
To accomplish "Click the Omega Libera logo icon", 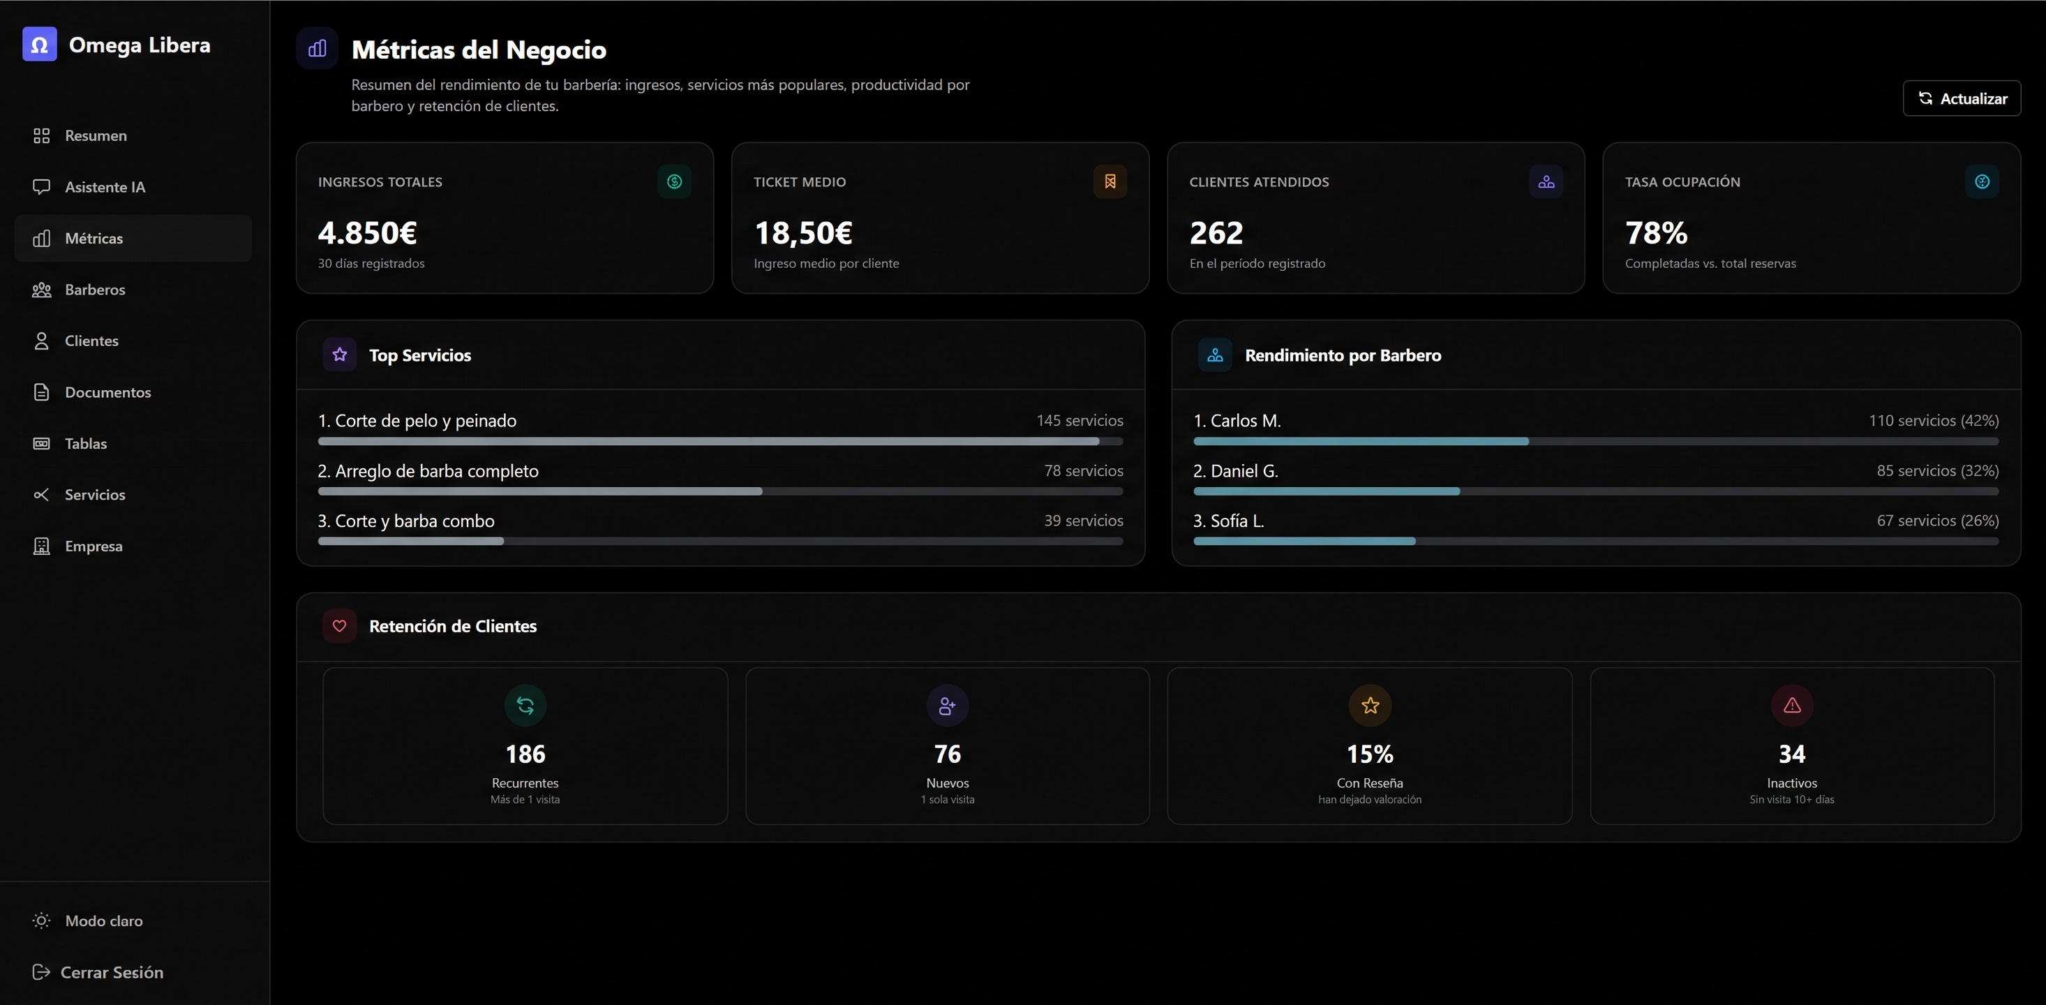I will 39,45.
